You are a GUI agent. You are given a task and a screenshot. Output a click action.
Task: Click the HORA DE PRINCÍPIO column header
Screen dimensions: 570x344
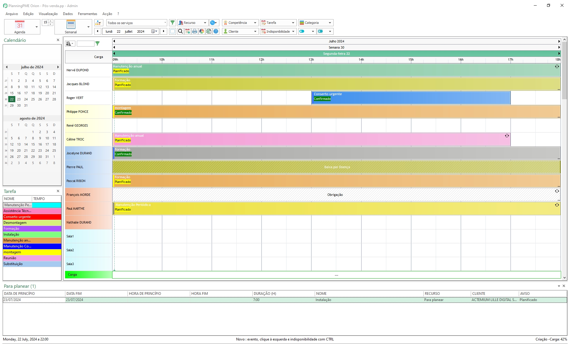pos(159,294)
